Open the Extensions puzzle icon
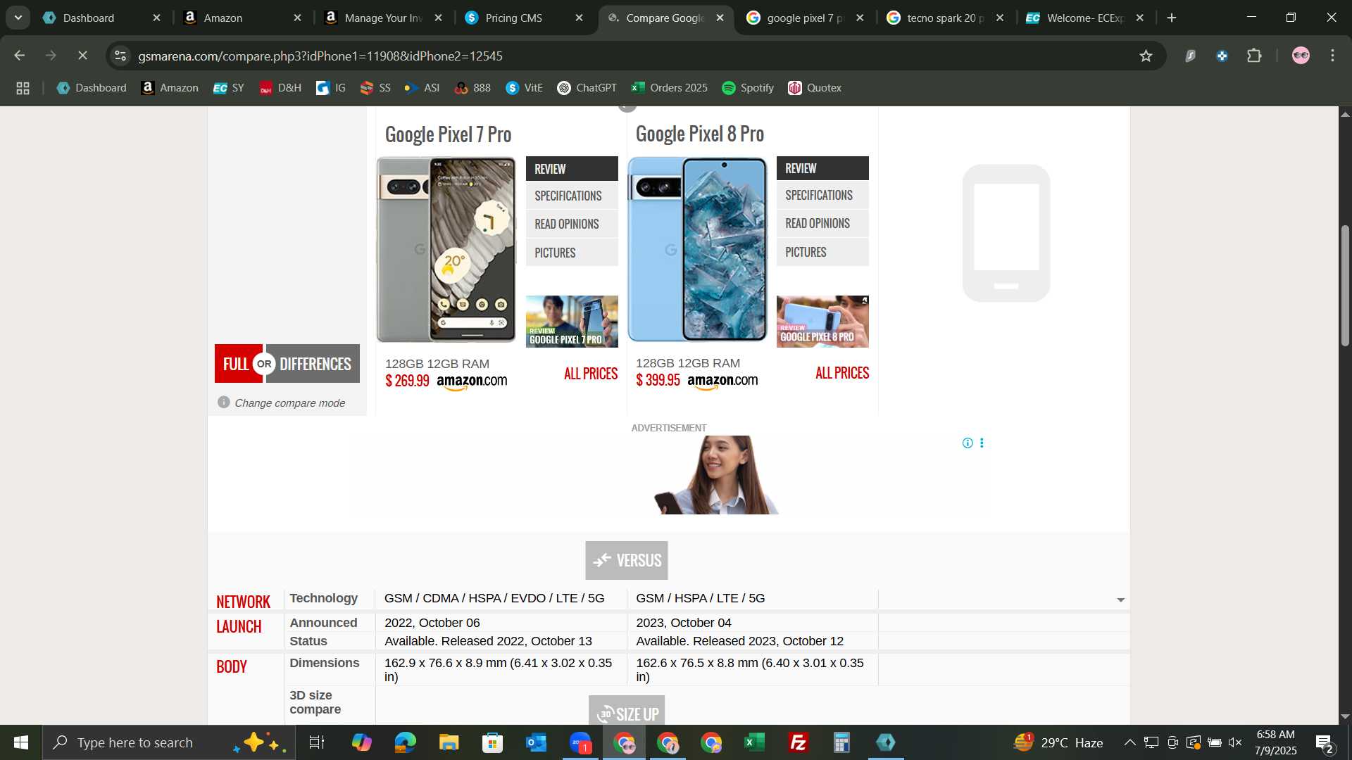The image size is (1352, 760). pos(1254,56)
